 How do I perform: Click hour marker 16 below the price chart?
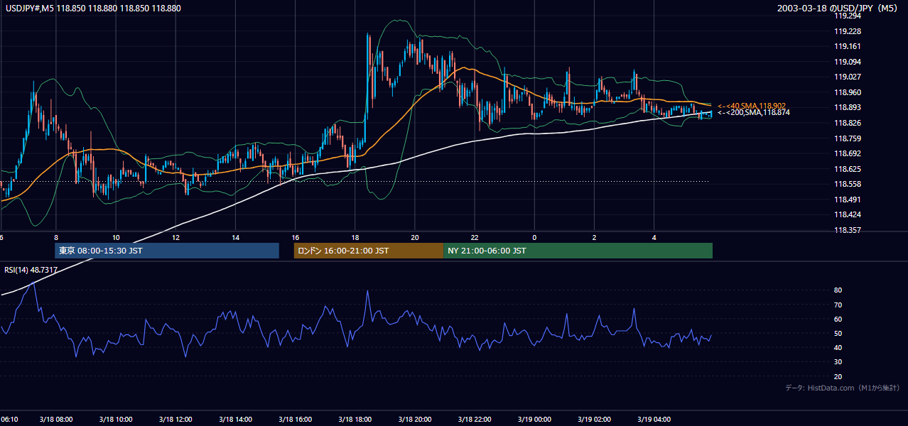[x=295, y=237]
